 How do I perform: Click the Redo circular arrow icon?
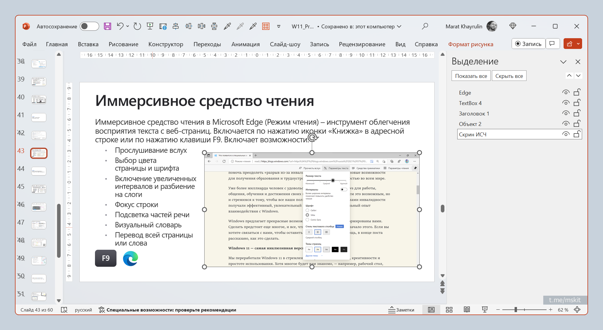click(x=137, y=26)
